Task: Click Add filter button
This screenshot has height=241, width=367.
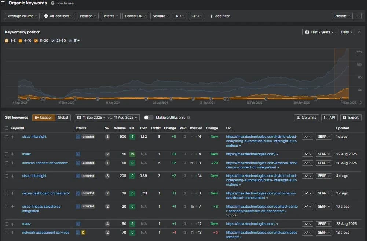Action: pos(220,16)
